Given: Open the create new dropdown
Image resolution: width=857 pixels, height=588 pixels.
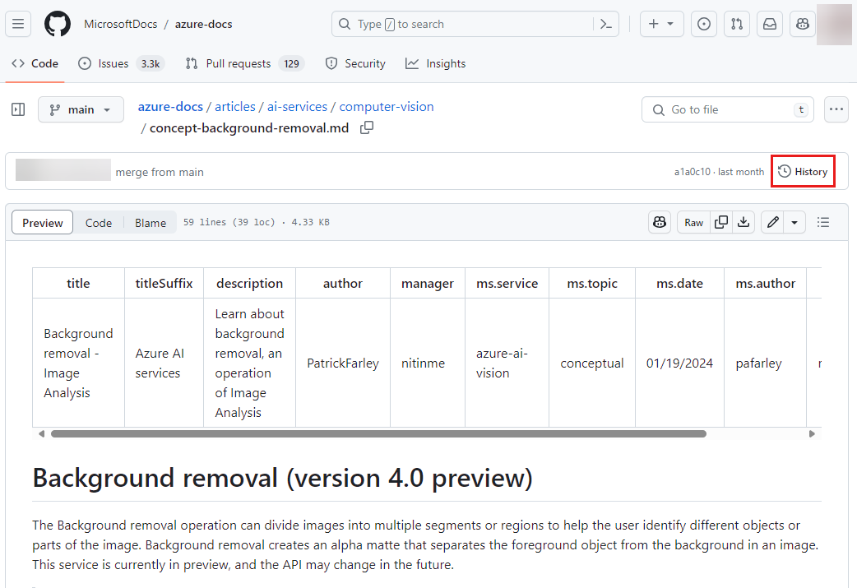Looking at the screenshot, I should [x=661, y=24].
